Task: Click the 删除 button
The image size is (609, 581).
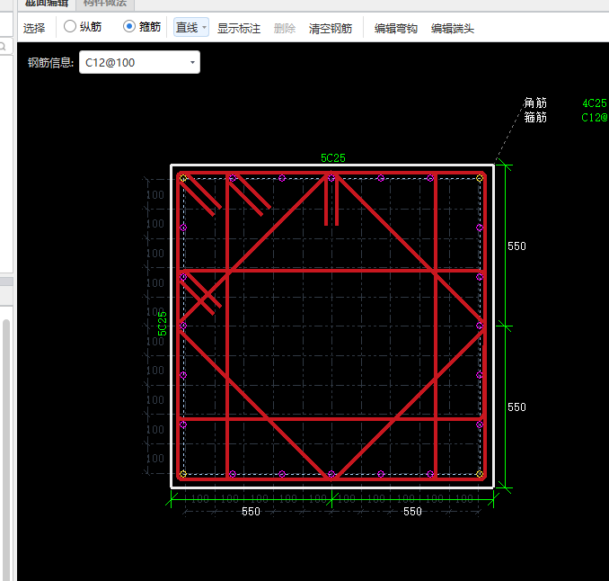Action: pyautogui.click(x=285, y=28)
